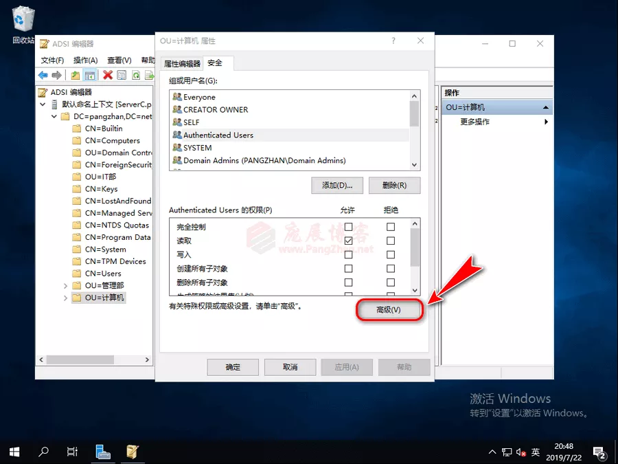Click the Up one level folder icon

[75, 75]
